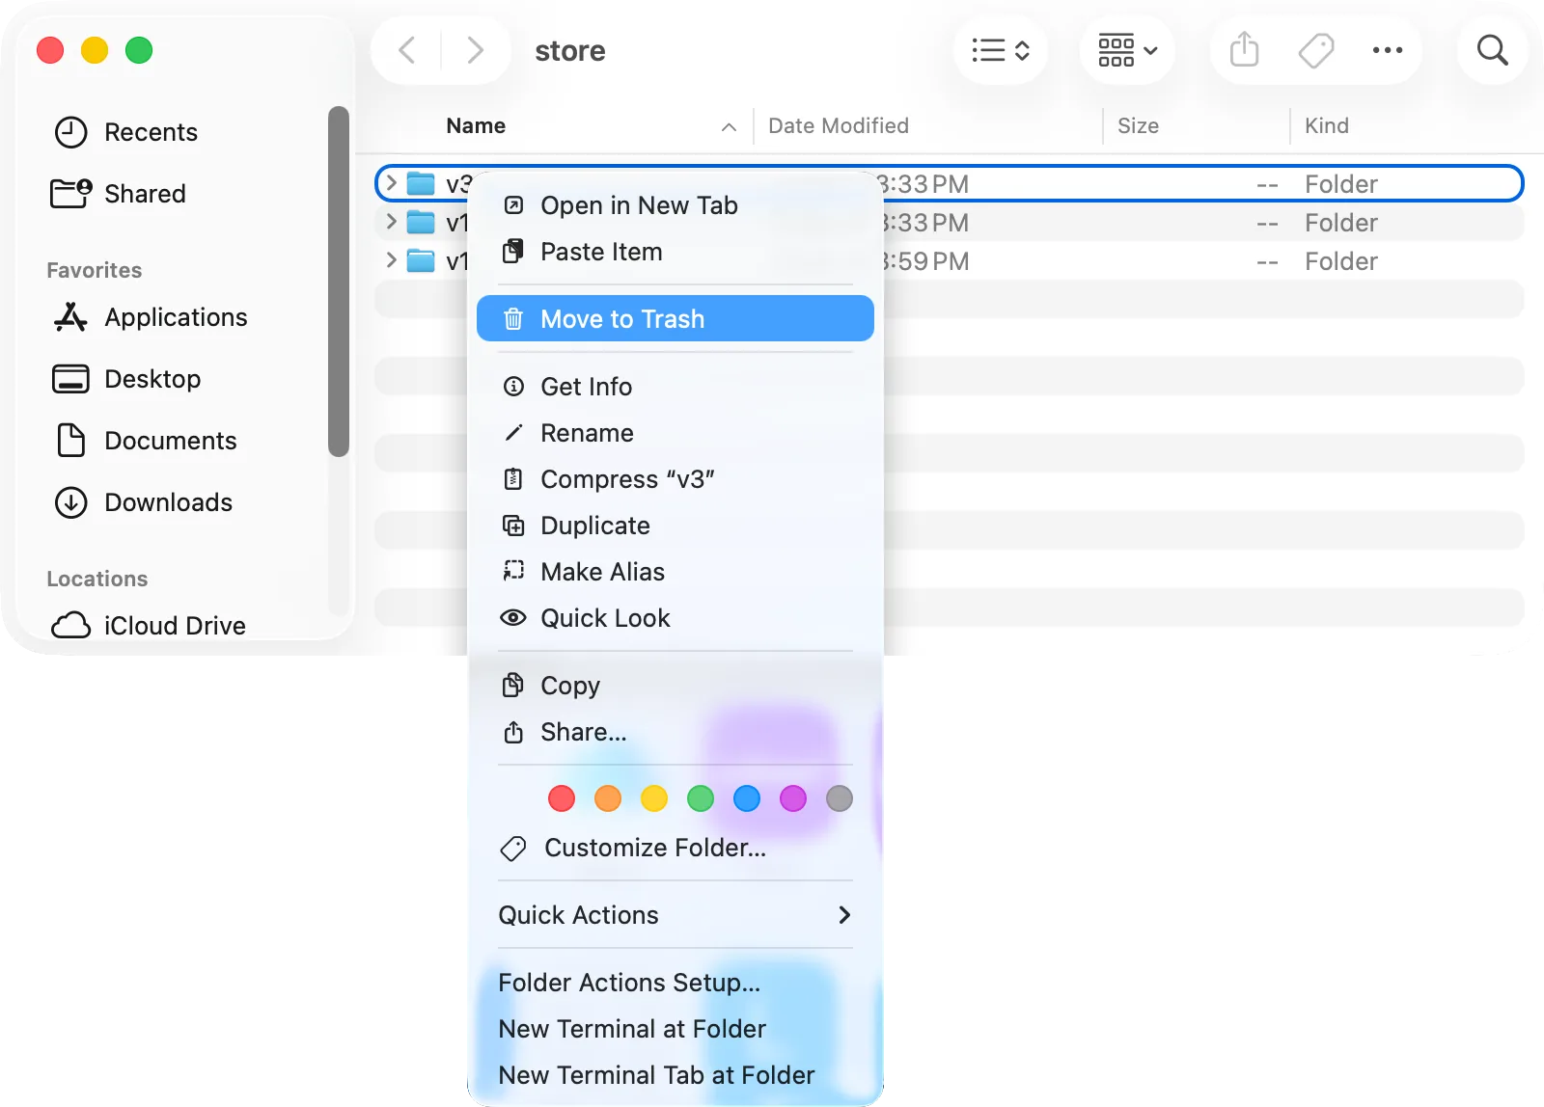Select Move to Trash
The height and width of the screenshot is (1107, 1544).
coord(675,318)
